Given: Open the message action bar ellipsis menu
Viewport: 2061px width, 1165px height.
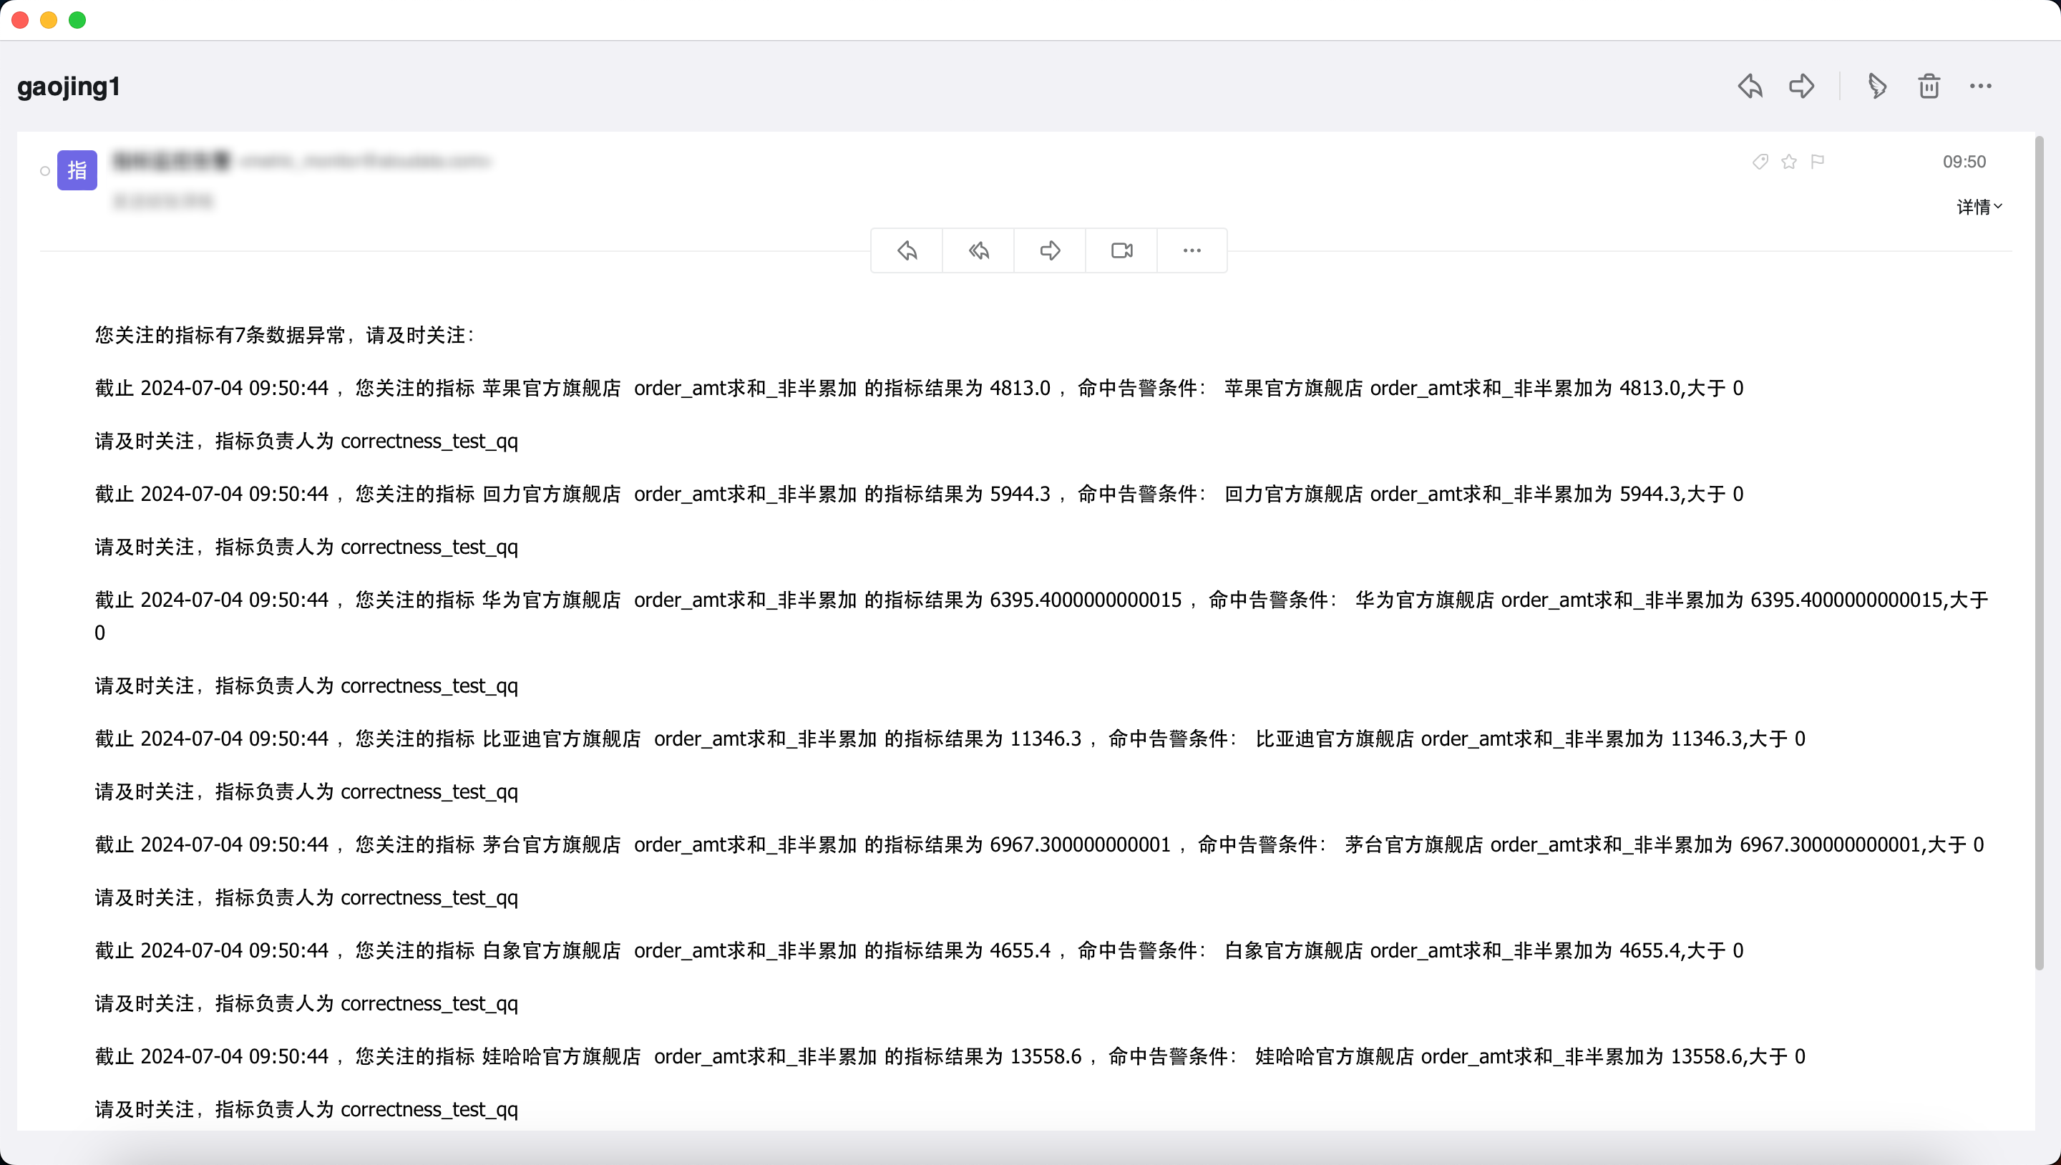Looking at the screenshot, I should tap(1192, 251).
